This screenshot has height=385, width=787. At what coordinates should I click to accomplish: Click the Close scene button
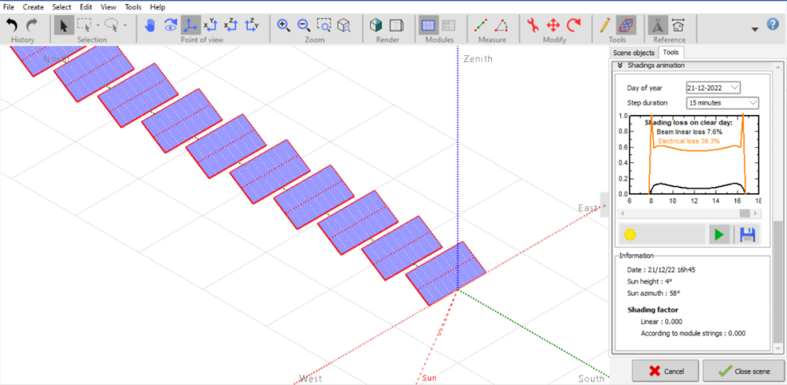click(742, 371)
